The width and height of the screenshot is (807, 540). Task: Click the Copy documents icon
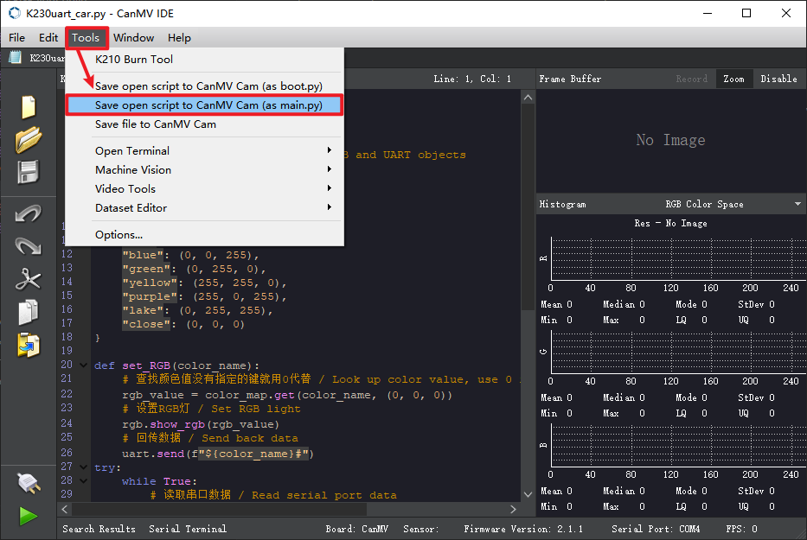(x=29, y=312)
